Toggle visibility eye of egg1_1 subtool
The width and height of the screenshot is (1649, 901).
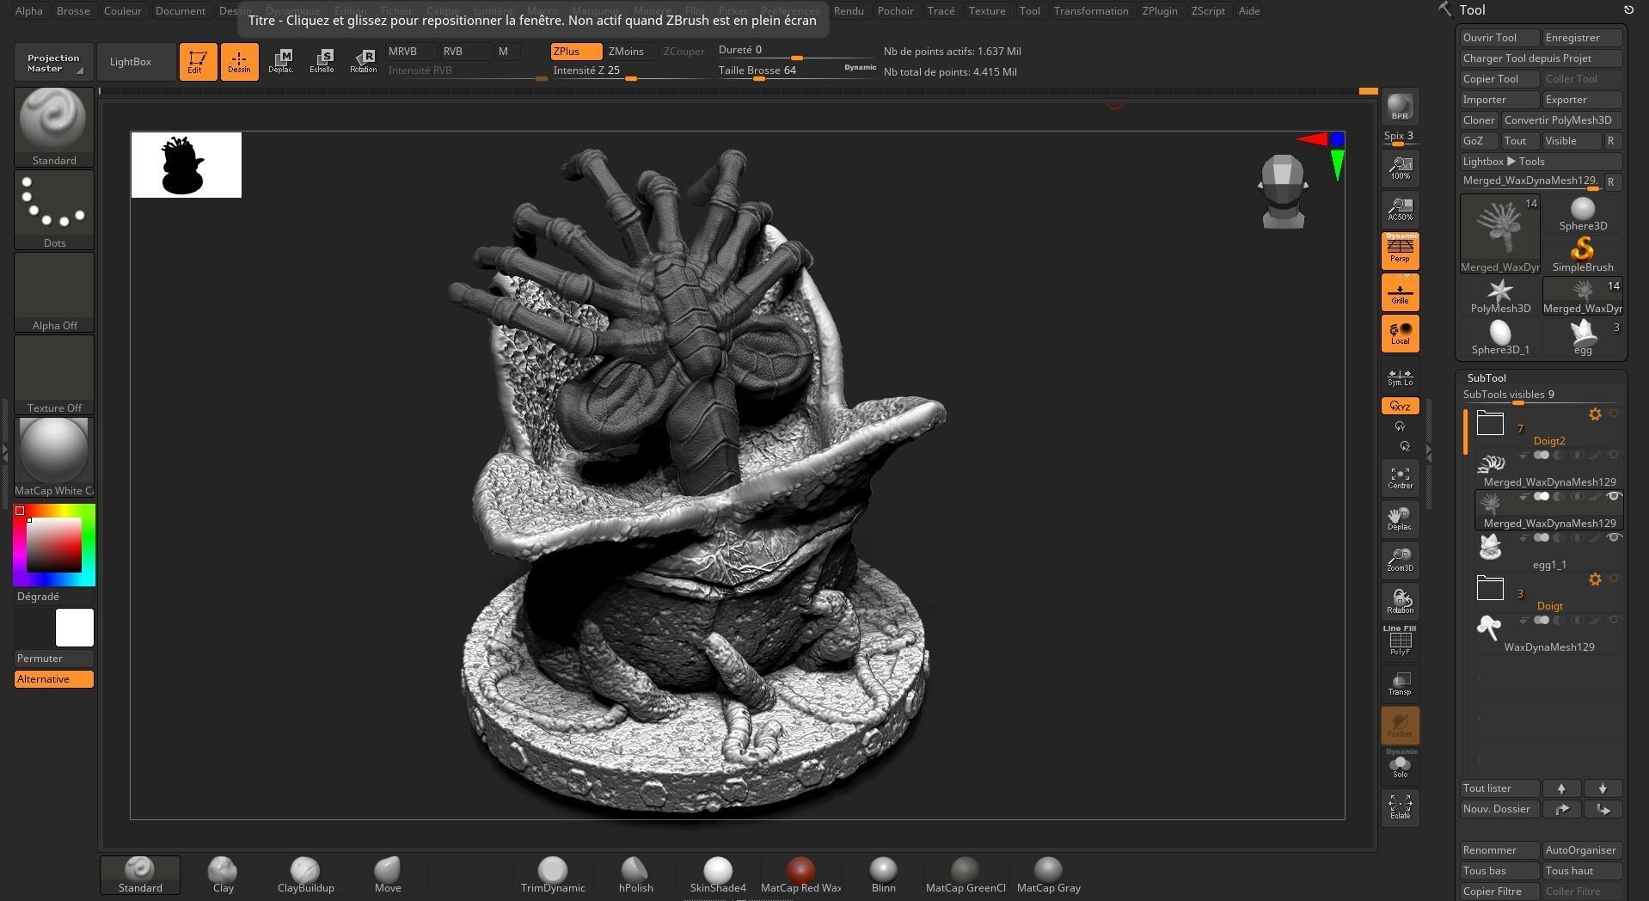click(1614, 537)
